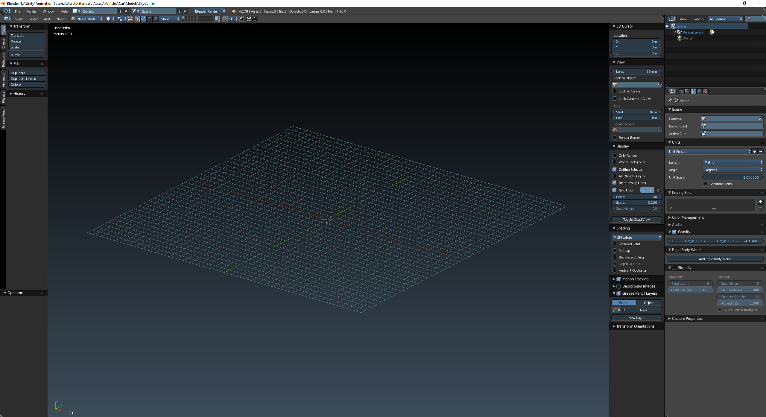The height and width of the screenshot is (417, 766).
Task: Open the Properties editor type selector
Action: pyautogui.click(x=672, y=91)
